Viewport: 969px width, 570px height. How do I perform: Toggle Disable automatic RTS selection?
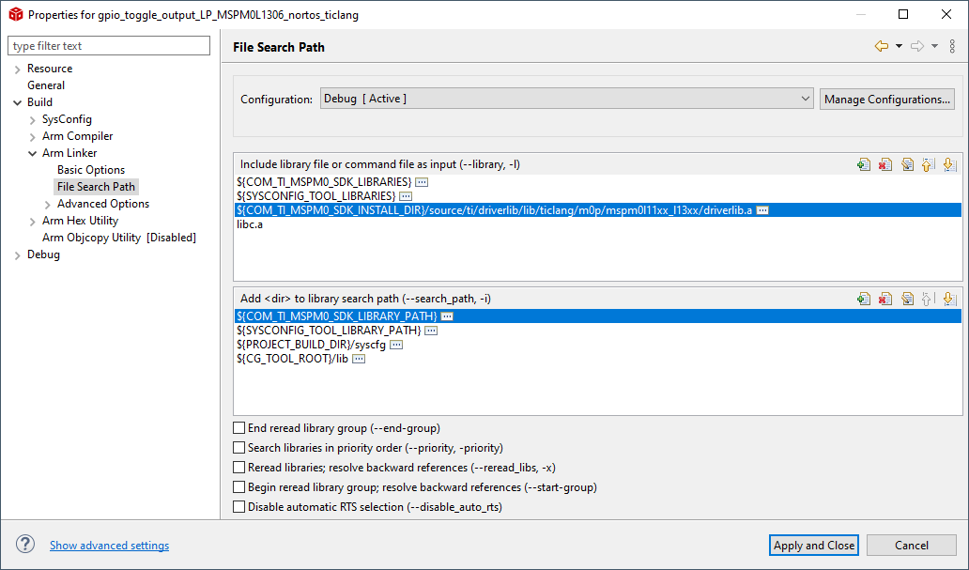click(x=238, y=507)
